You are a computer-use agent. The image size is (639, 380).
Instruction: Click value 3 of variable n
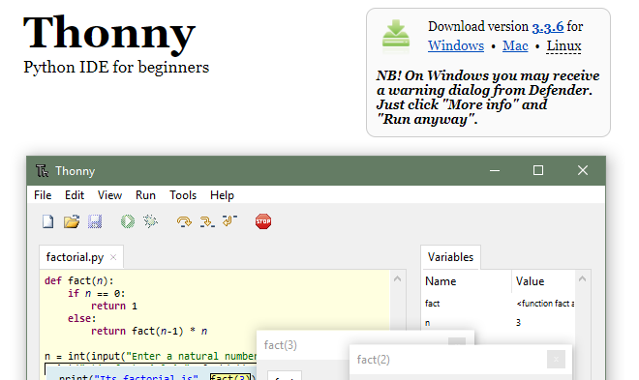coord(518,323)
